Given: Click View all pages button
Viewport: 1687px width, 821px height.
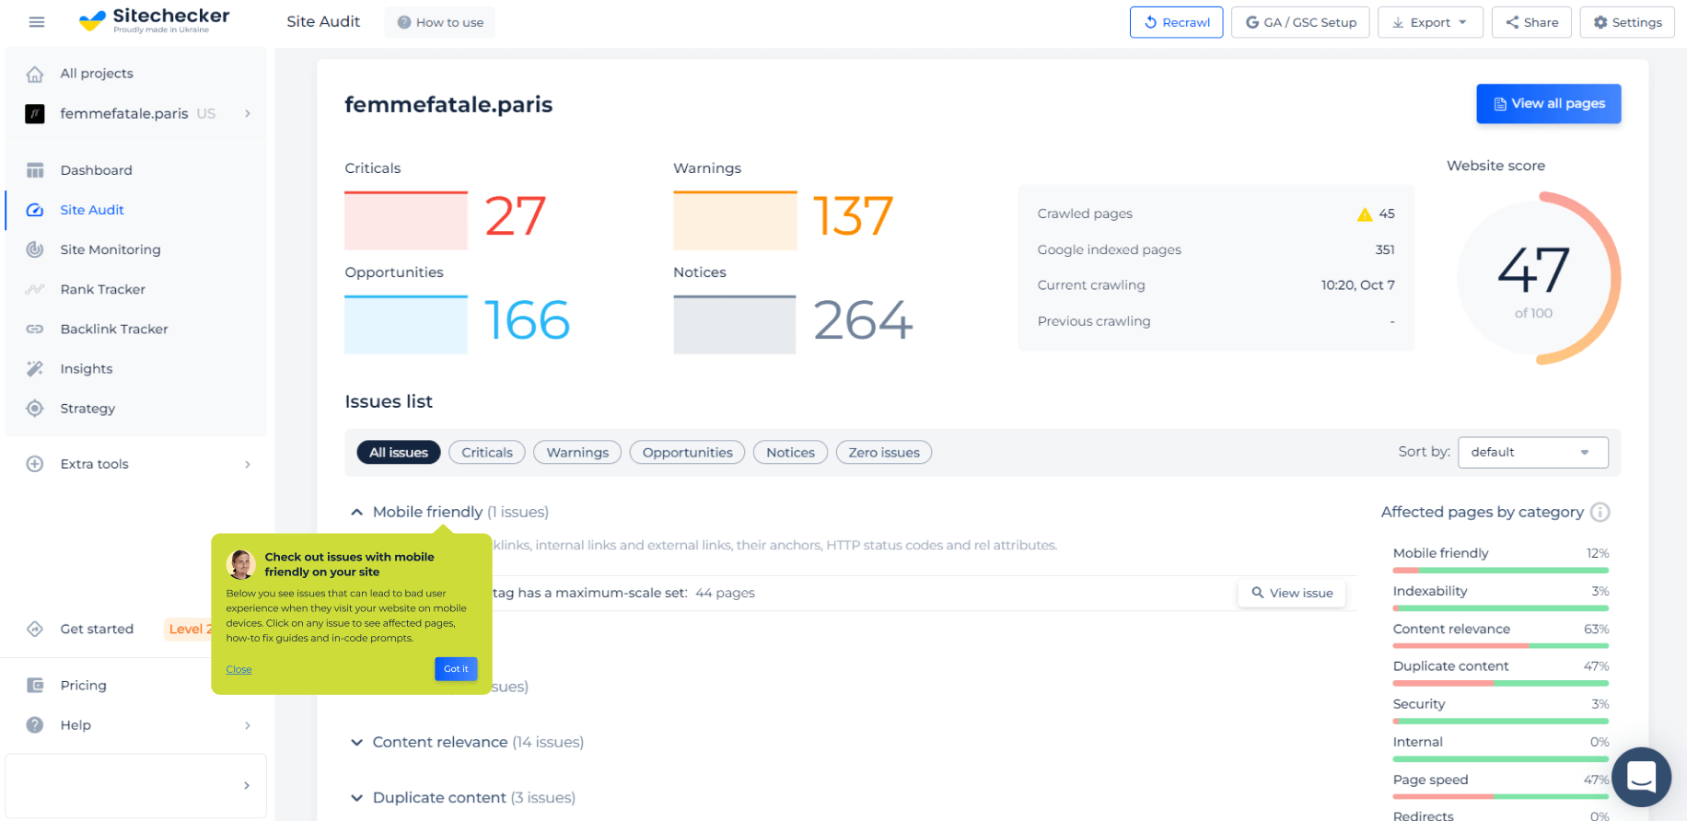Looking at the screenshot, I should click(x=1549, y=103).
